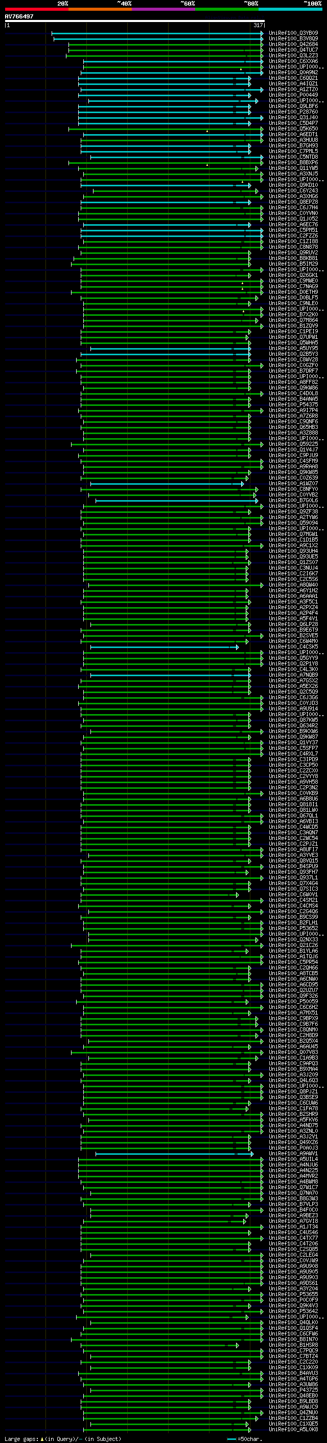Click the cyan ~100% identity legend bar

pos(290,9)
